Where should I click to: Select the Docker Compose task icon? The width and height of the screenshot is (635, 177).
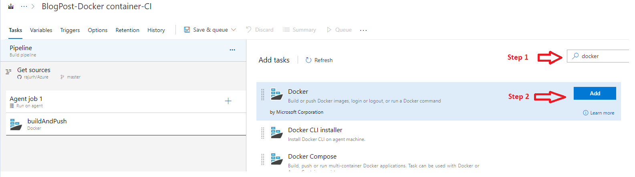point(276,159)
